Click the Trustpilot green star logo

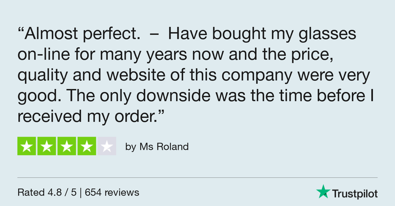coord(323,192)
